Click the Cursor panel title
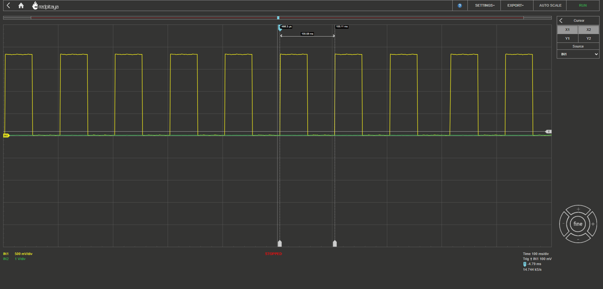This screenshot has height=289, width=603. 579,21
